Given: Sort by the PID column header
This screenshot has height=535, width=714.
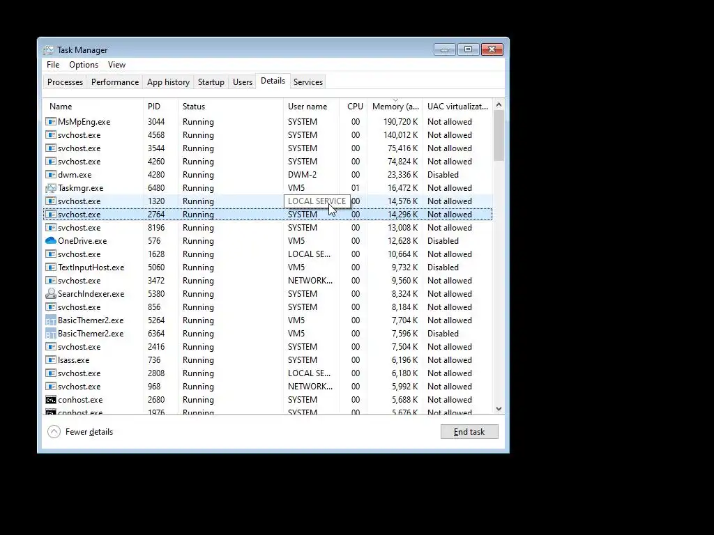Looking at the screenshot, I should tap(160, 107).
